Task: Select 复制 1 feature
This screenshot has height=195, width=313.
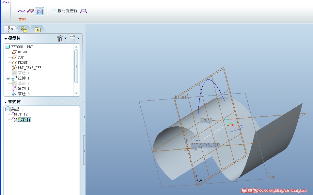Action: coord(23,88)
